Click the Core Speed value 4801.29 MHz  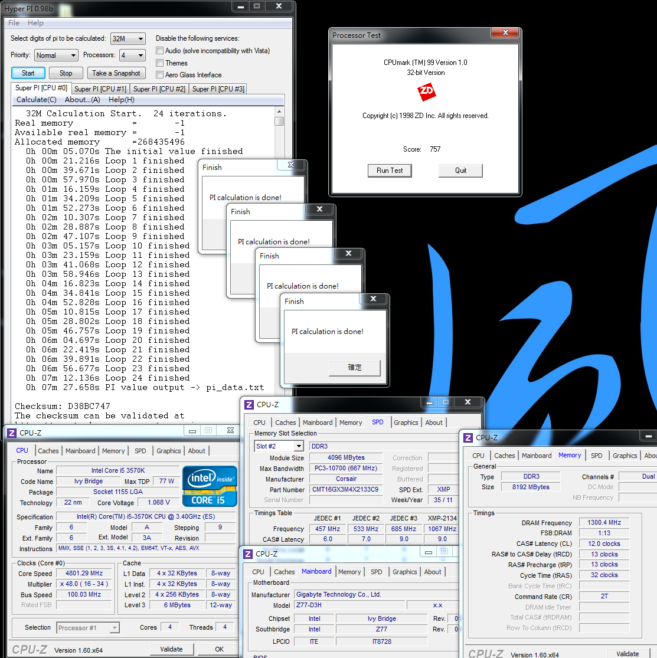[84, 573]
